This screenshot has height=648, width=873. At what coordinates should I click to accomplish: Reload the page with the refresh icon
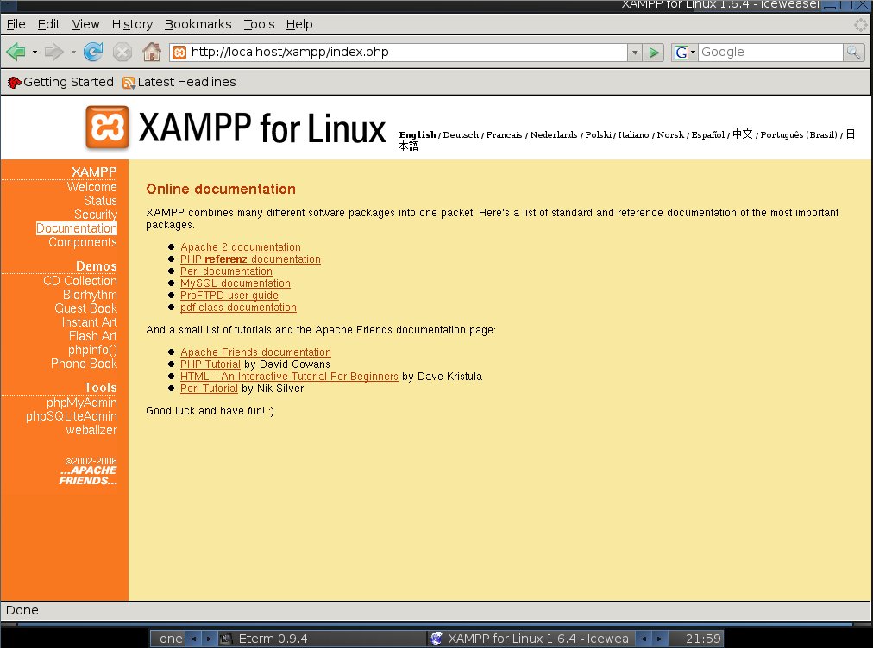click(x=93, y=53)
